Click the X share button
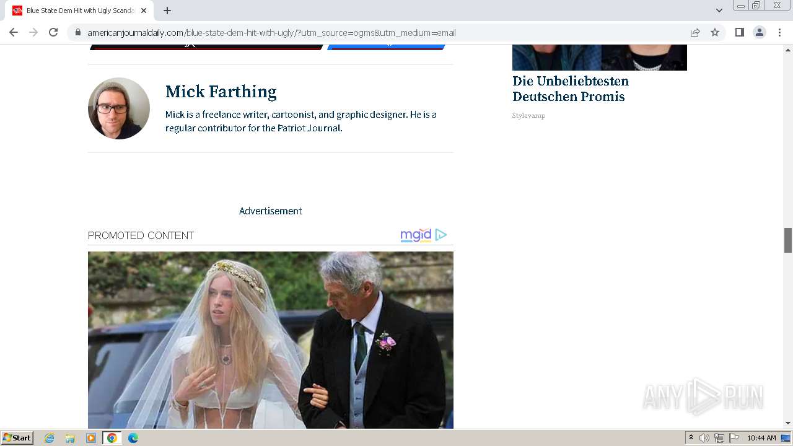Image resolution: width=793 pixels, height=446 pixels. (x=207, y=46)
